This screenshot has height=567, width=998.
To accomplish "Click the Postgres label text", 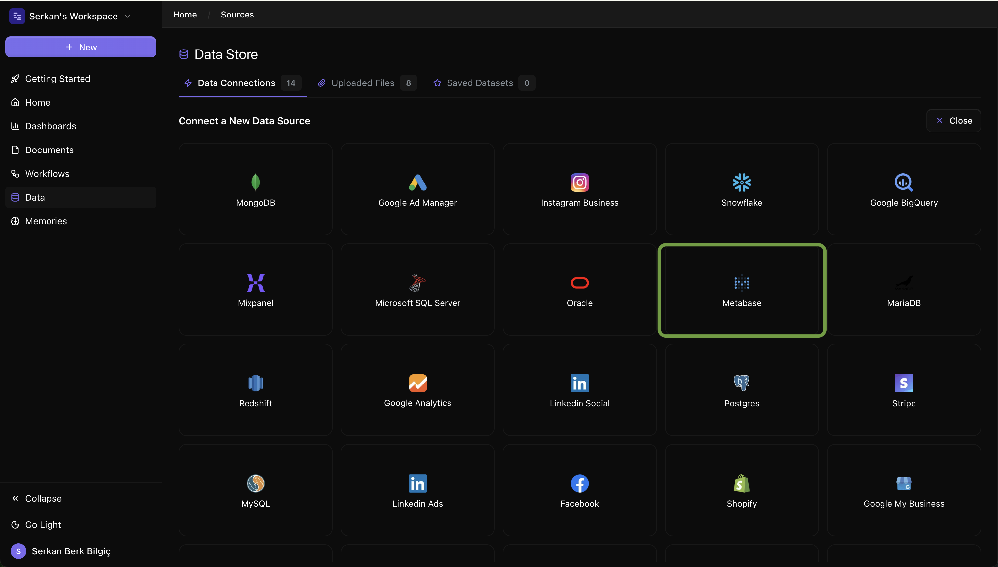I will 741,403.
